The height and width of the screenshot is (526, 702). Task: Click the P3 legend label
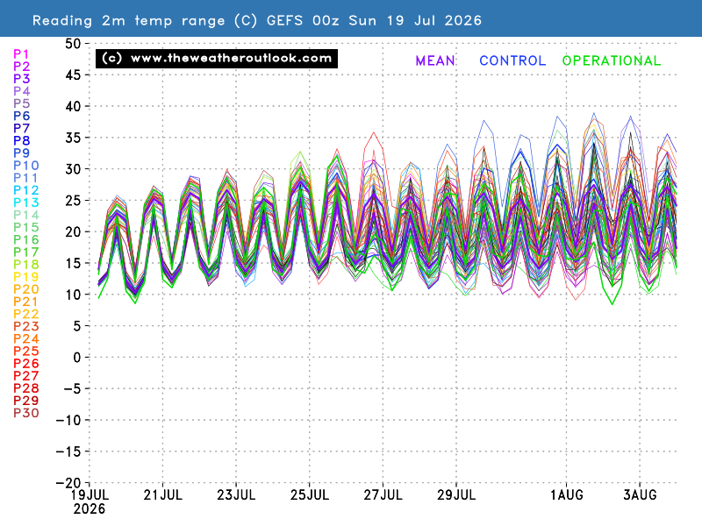coord(21,79)
